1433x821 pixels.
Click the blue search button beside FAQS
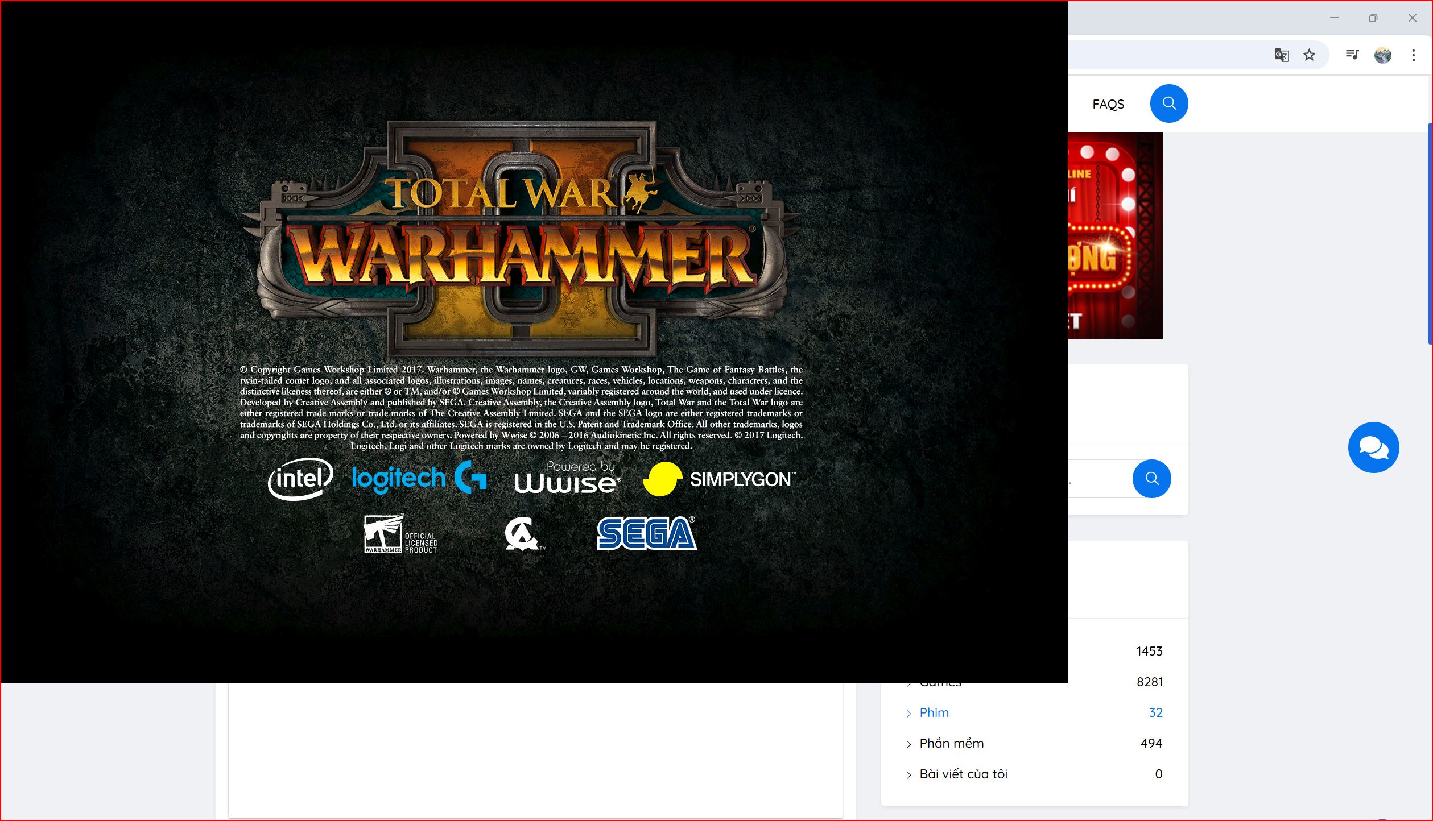click(1168, 103)
